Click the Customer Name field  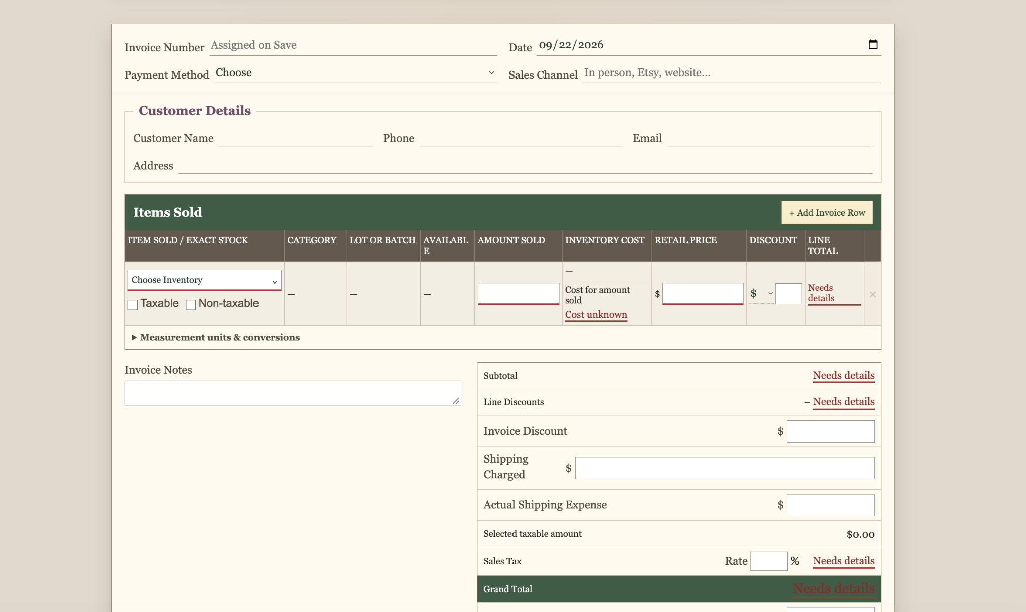click(296, 138)
